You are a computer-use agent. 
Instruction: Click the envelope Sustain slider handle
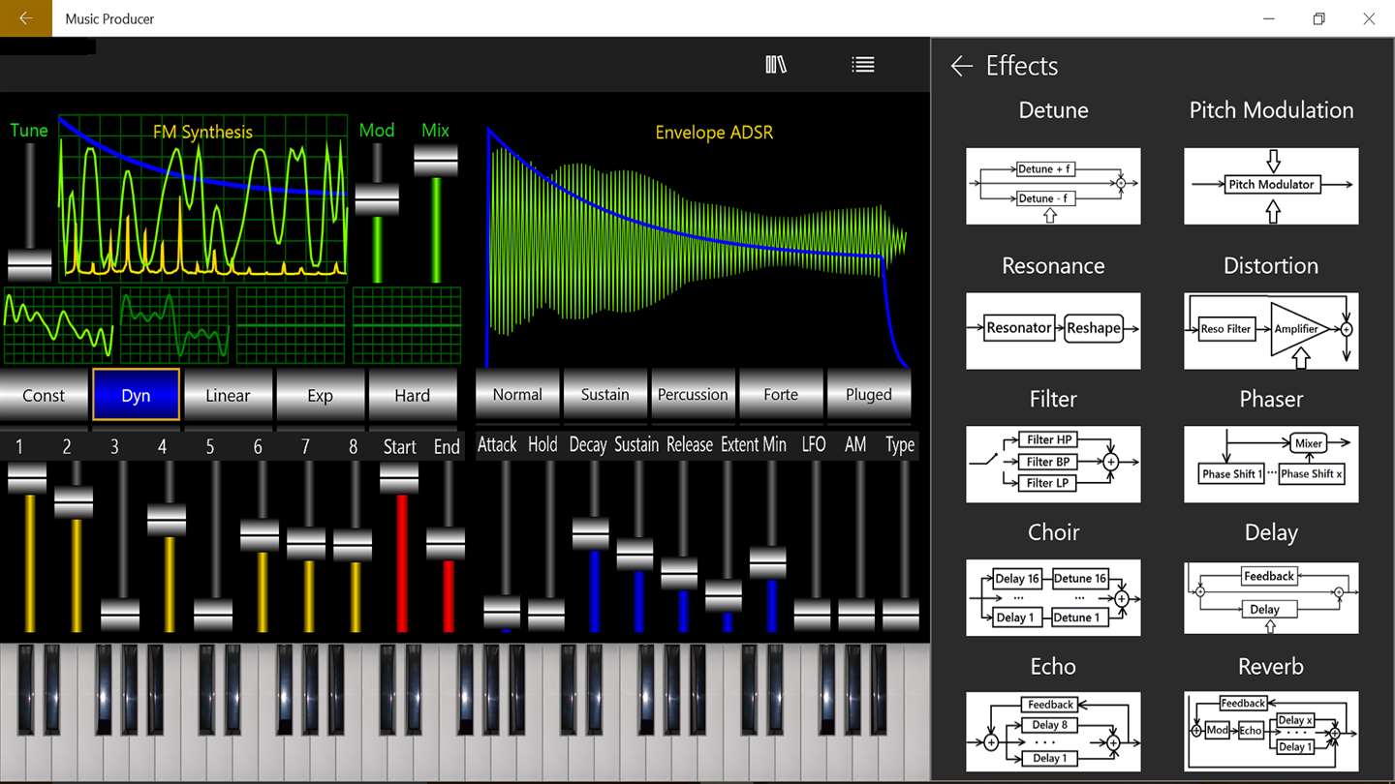tap(635, 554)
